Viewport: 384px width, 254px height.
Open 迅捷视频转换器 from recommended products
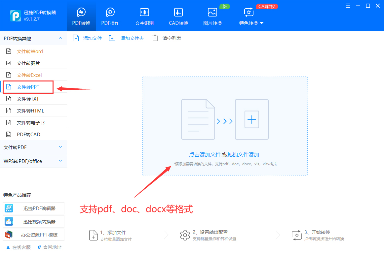click(33, 221)
